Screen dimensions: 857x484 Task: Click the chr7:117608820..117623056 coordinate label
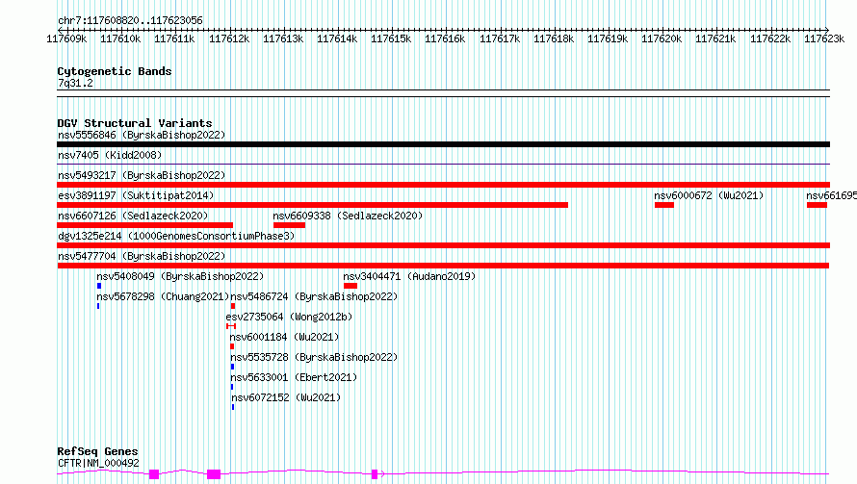click(130, 21)
